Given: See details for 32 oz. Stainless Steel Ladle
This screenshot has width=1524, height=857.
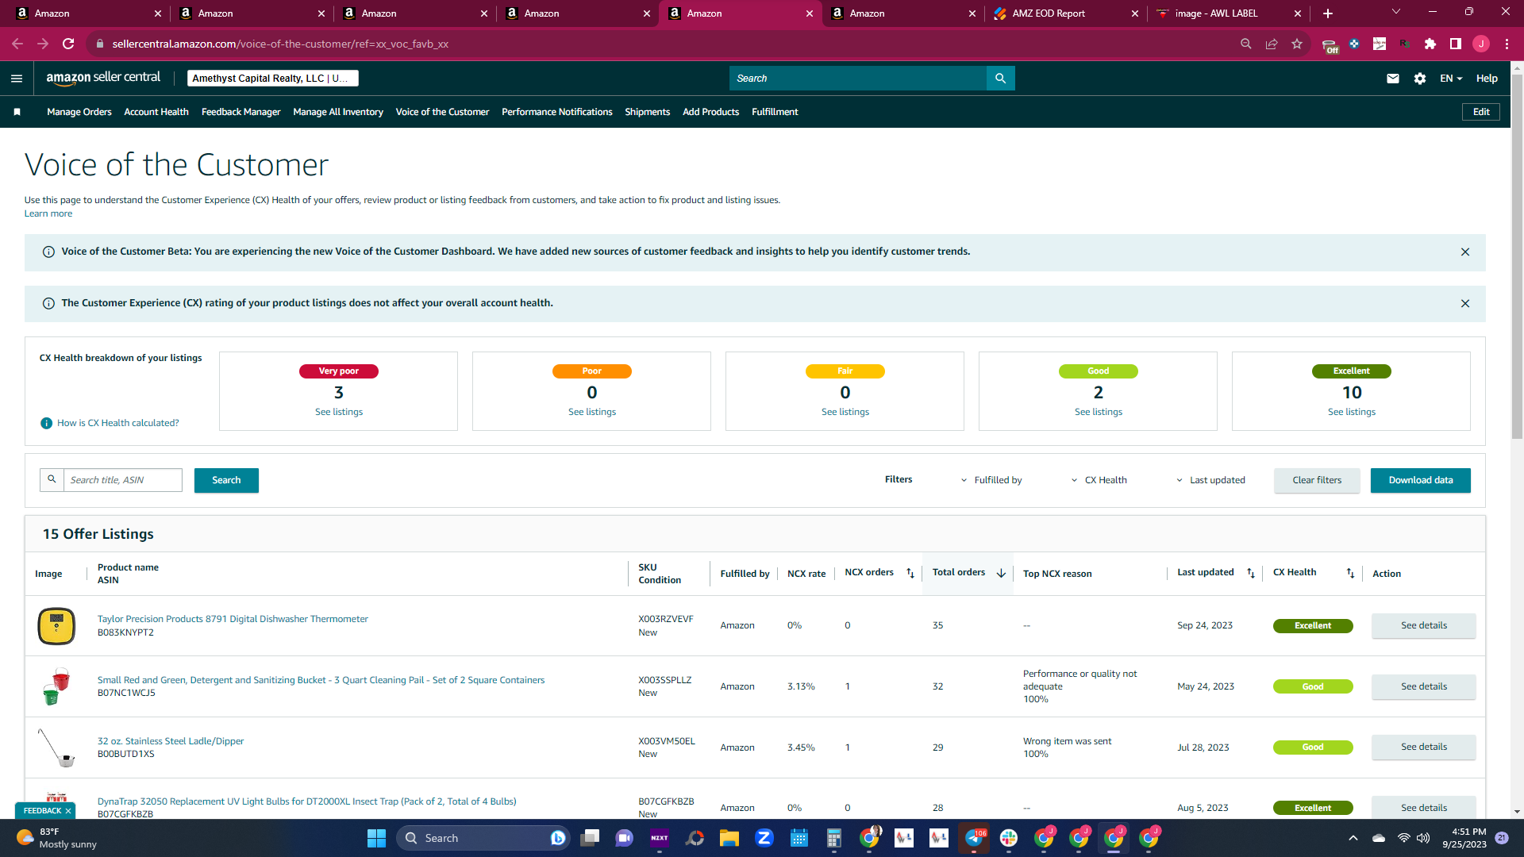Looking at the screenshot, I should pos(1423,747).
